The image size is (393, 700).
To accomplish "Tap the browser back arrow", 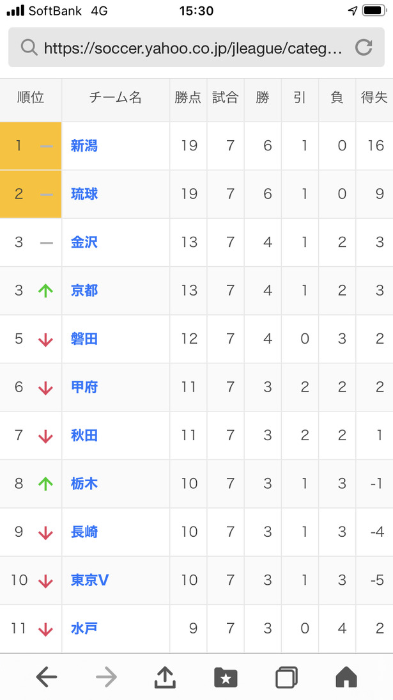I will (x=47, y=678).
